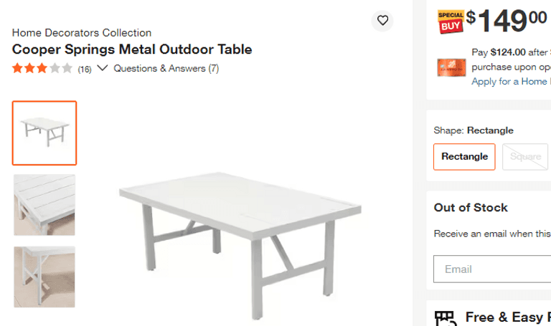551x326 pixels.
Task: Click the (16) reviews count
Action: (x=85, y=69)
